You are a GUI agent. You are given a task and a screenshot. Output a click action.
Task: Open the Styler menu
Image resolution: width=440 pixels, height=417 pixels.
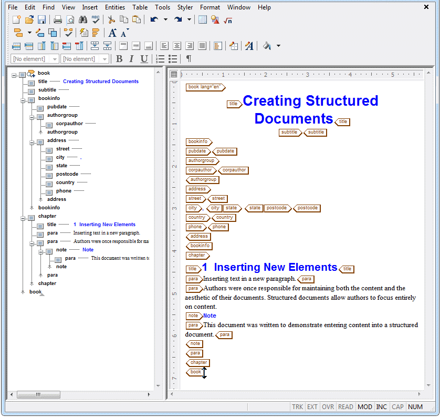[x=185, y=7]
